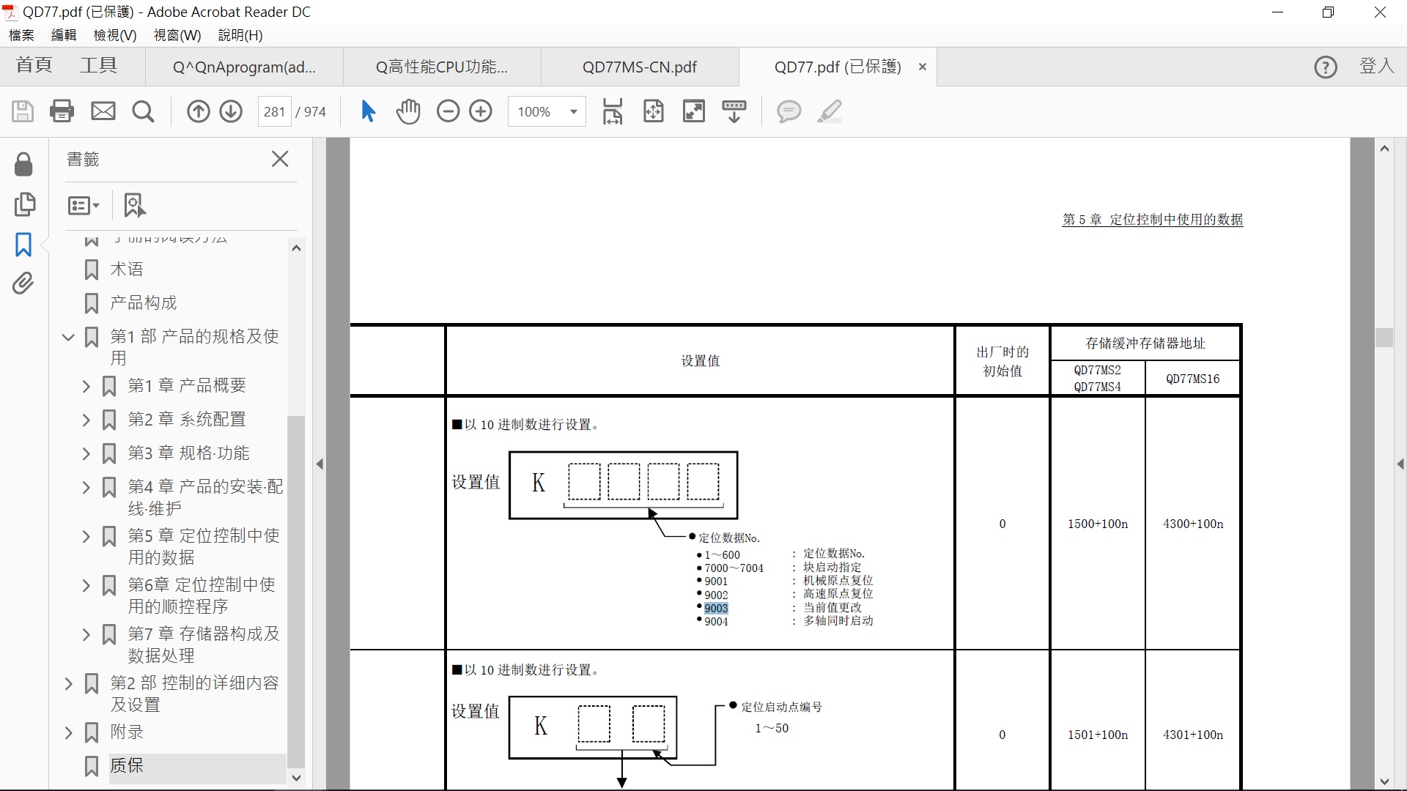This screenshot has height=791, width=1407.
Task: Toggle the Page thumbnails panel
Action: (x=24, y=204)
